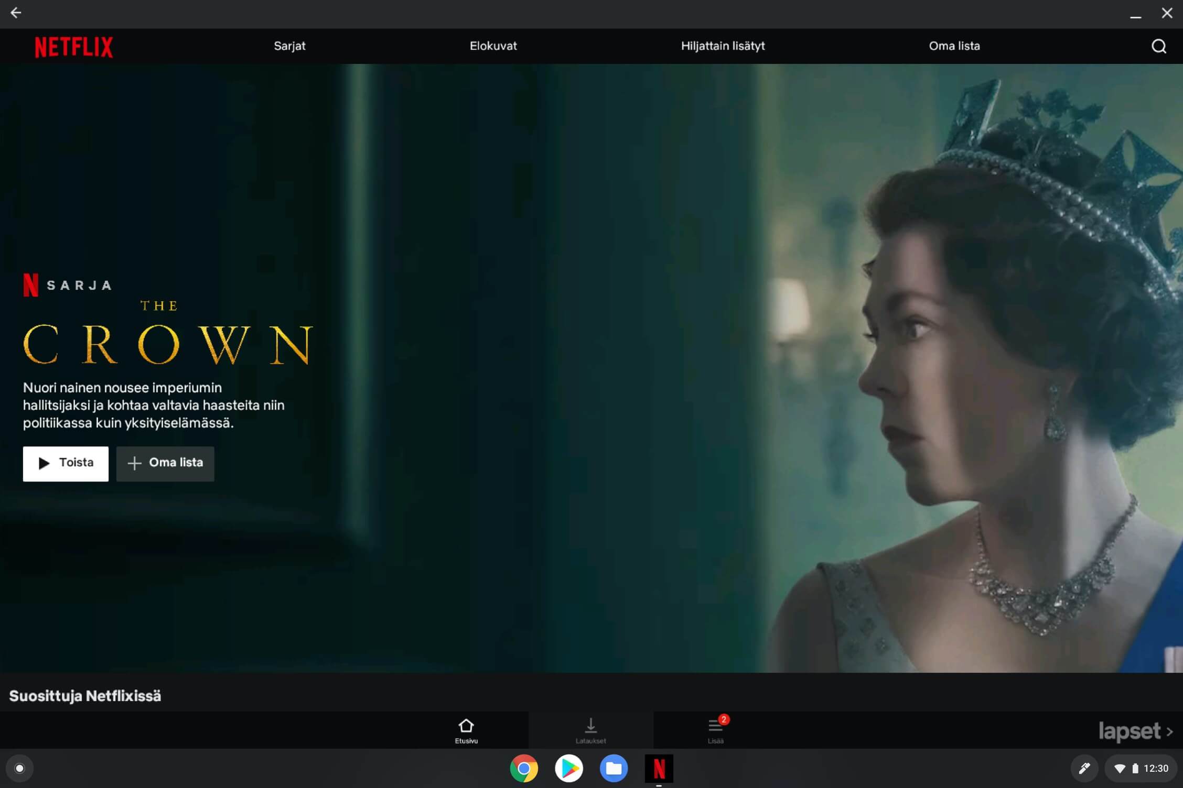Open Oma lista in top navigation
The image size is (1183, 788).
tap(954, 46)
